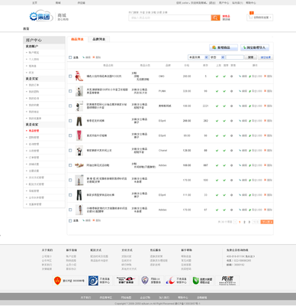
Task: Go to page 2 in pagination
Action: 244,222
